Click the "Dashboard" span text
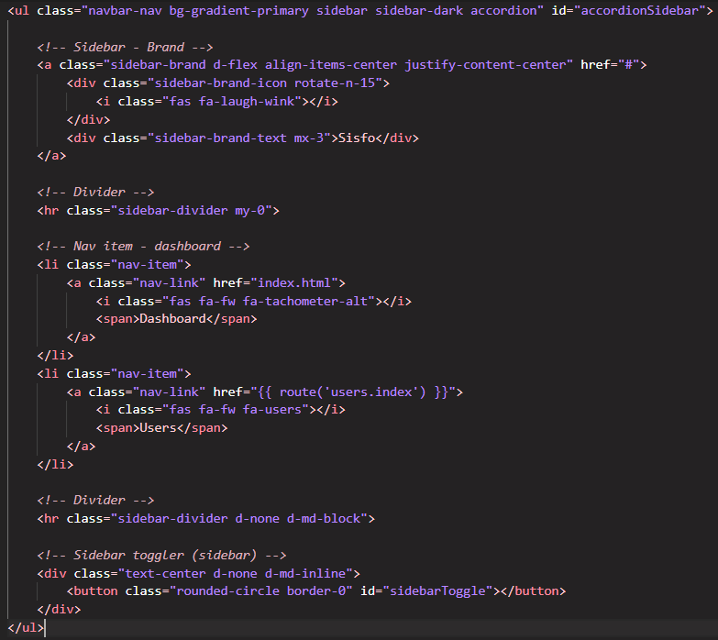 172,319
